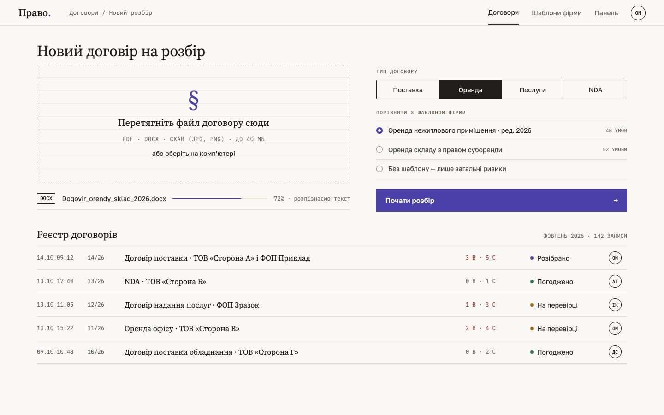Image resolution: width=664 pixels, height=415 pixels.
Task: Click the upload progress bar
Action: (220, 199)
